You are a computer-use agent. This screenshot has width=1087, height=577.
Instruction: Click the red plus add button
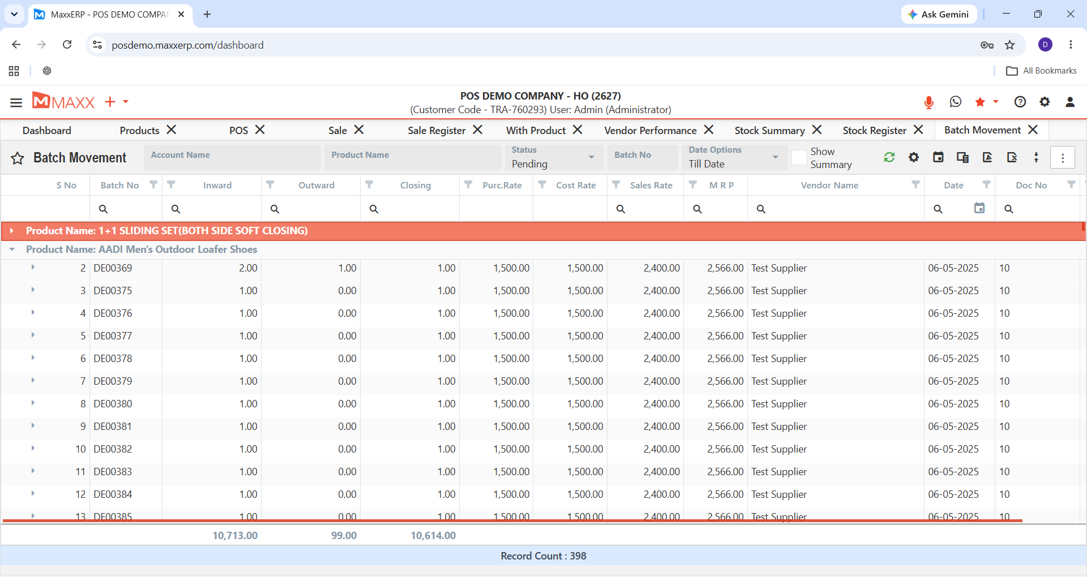(x=110, y=102)
